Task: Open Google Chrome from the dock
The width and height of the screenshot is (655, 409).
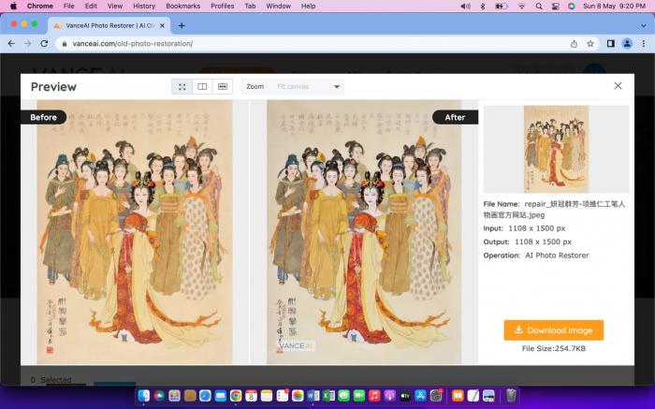Action: 236,395
